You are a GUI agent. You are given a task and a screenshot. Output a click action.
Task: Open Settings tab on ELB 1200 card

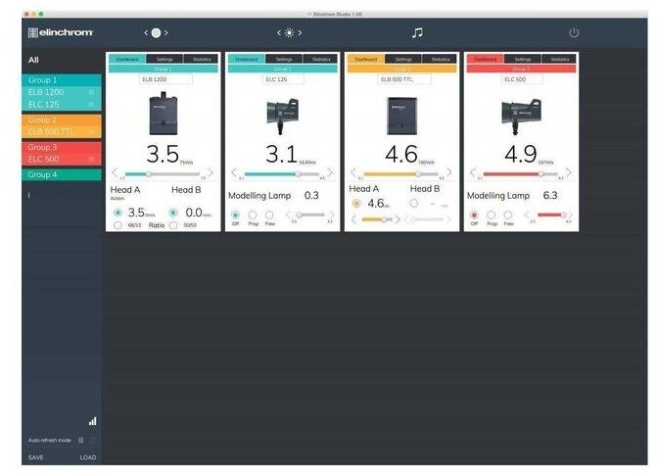pos(164,59)
